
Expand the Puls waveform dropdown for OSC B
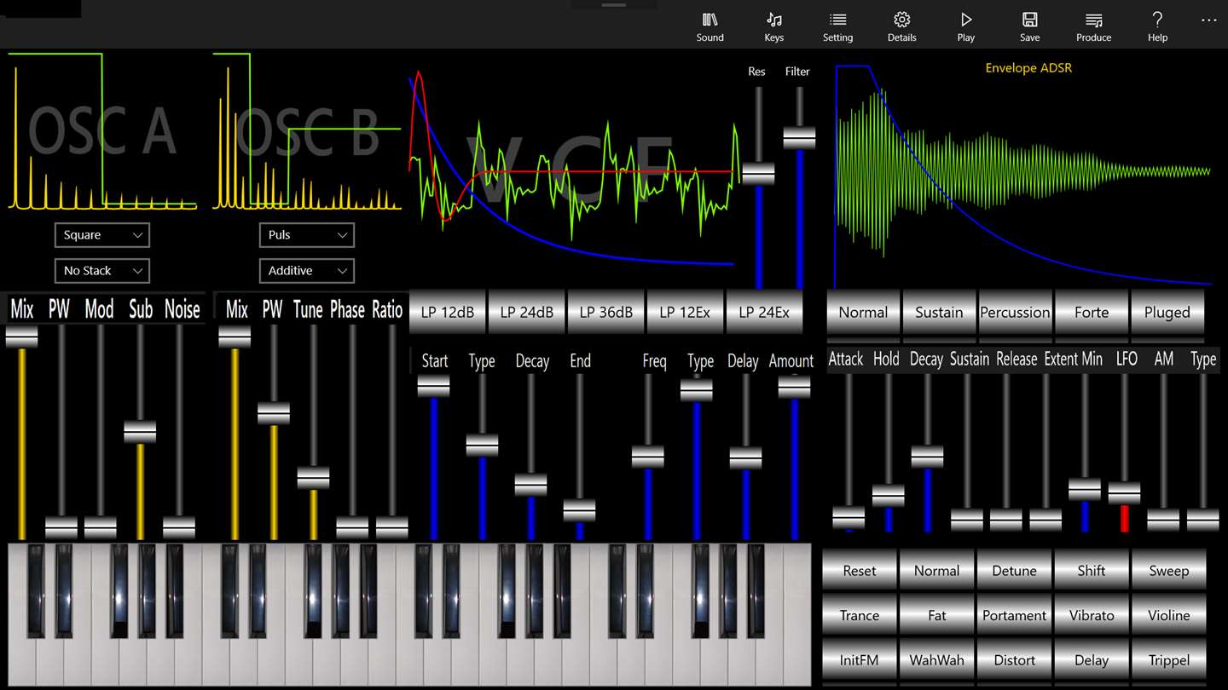[307, 235]
